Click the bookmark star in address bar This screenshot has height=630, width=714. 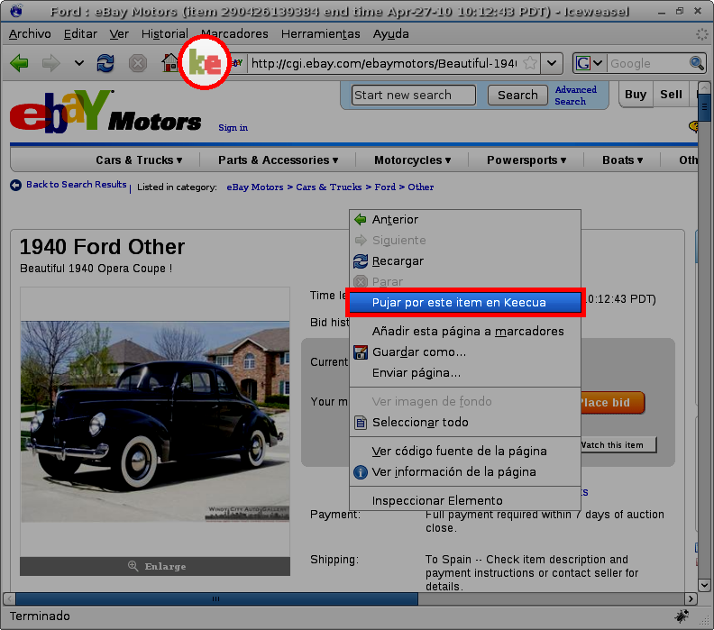(530, 63)
